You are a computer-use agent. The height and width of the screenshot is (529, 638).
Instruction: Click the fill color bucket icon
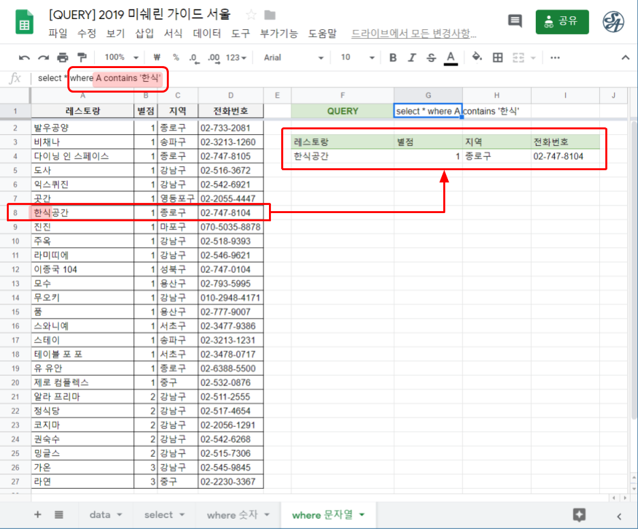tap(477, 57)
